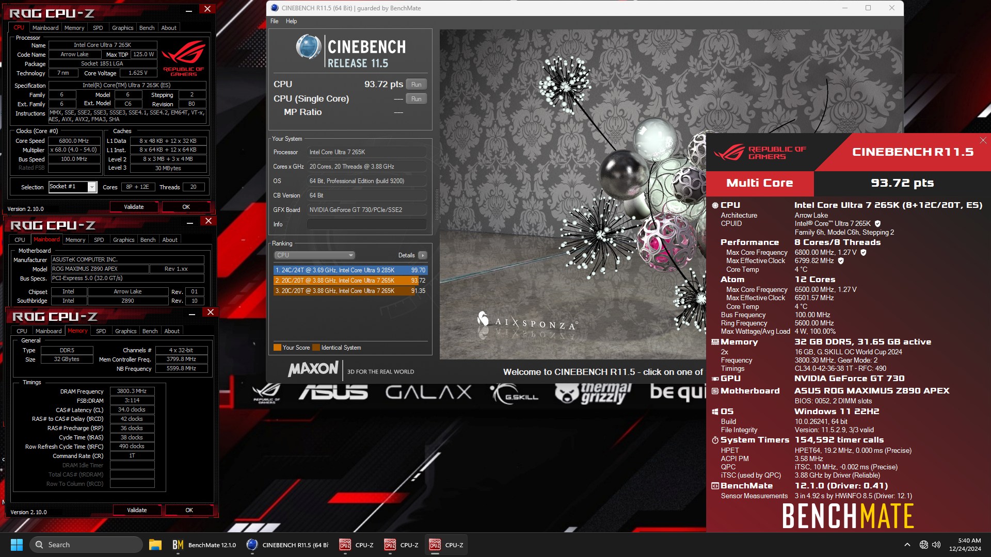This screenshot has width=991, height=557.
Task: Click verified shield next to CPUID value
Action: pos(878,223)
